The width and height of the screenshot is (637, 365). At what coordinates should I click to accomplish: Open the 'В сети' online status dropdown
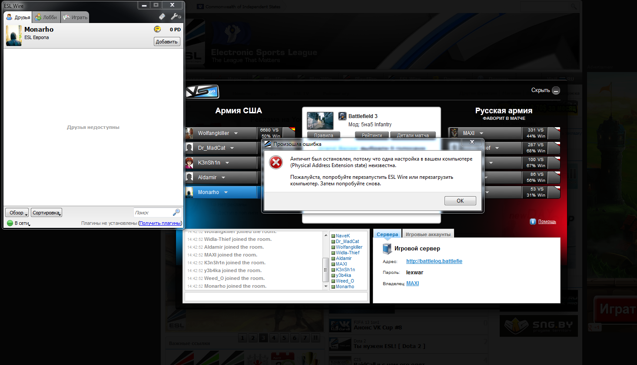click(22, 223)
